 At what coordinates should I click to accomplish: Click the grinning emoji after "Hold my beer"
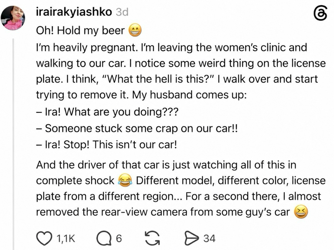[135, 30]
